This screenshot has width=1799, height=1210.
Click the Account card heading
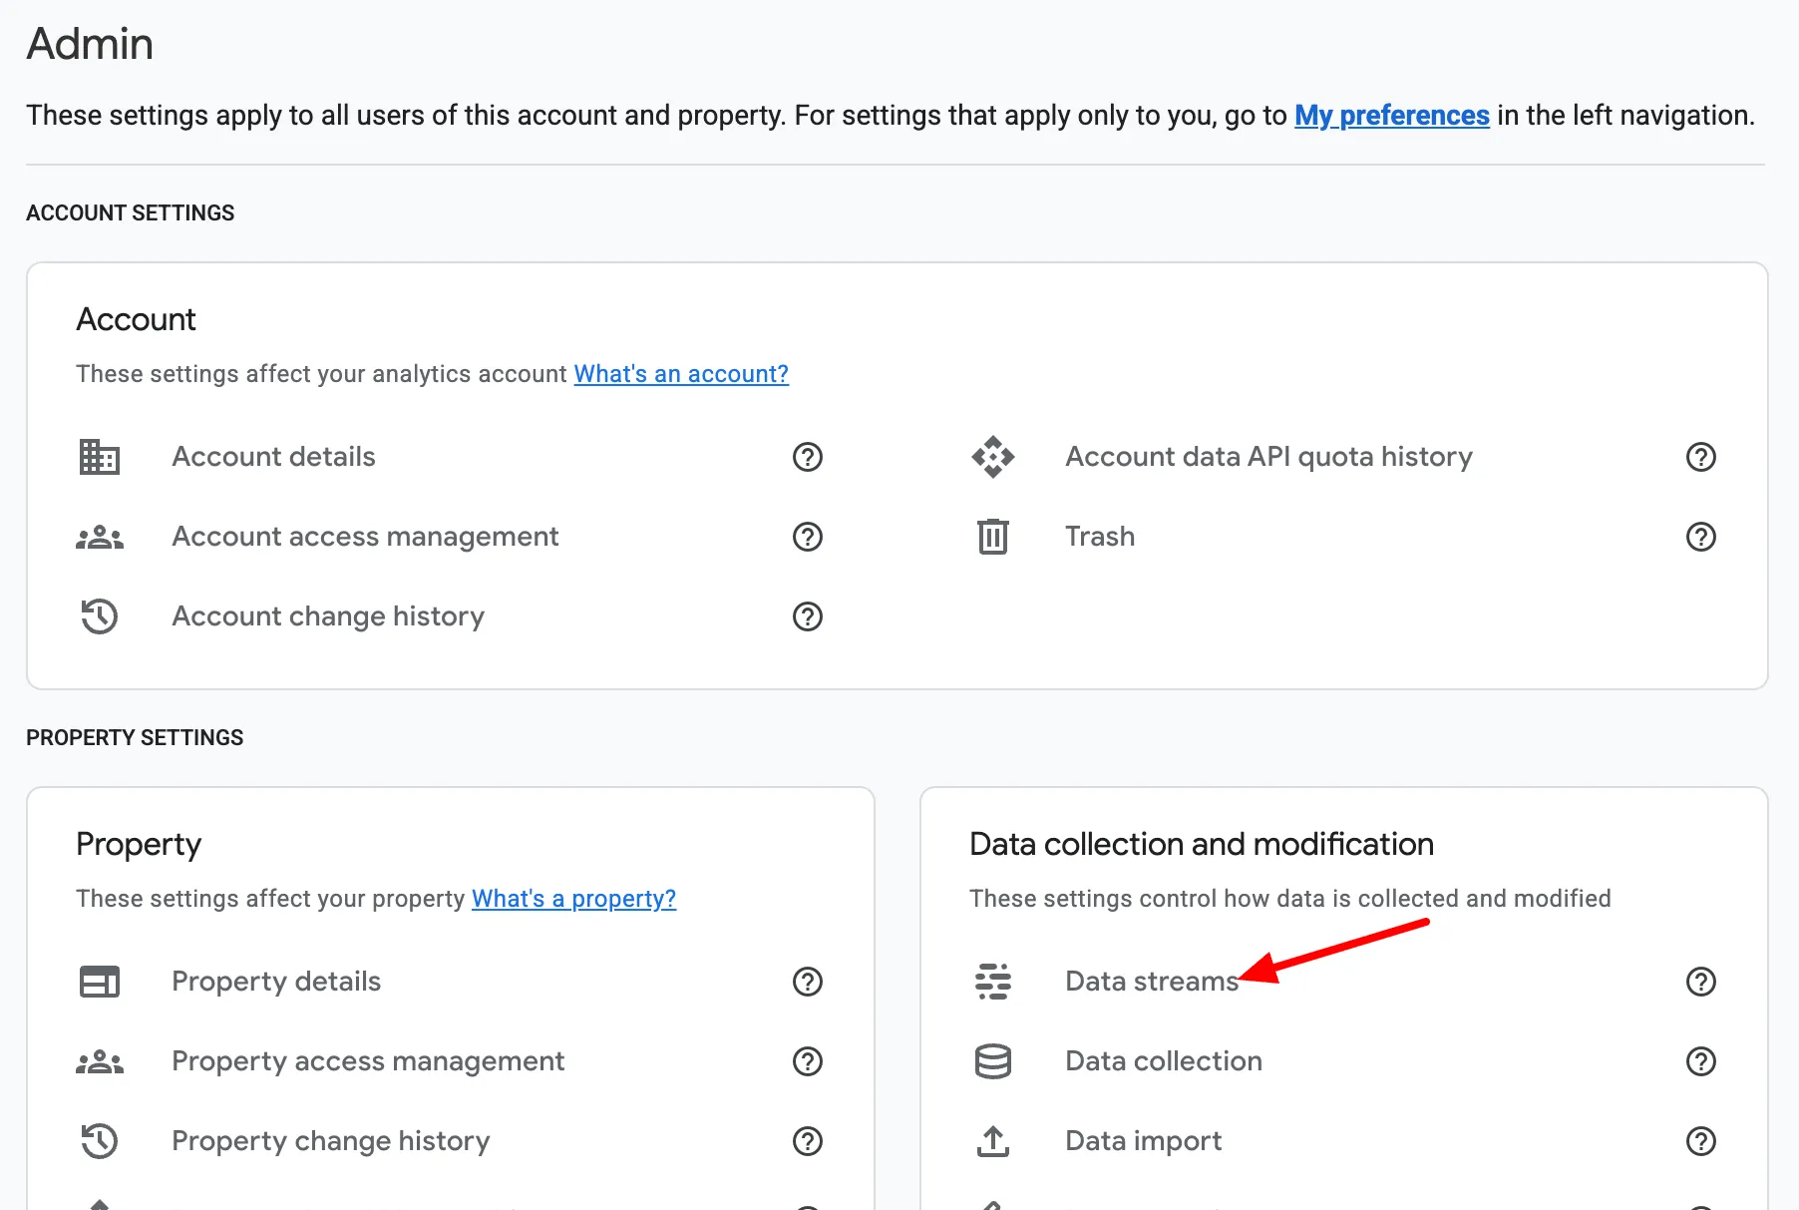pyautogui.click(x=137, y=320)
